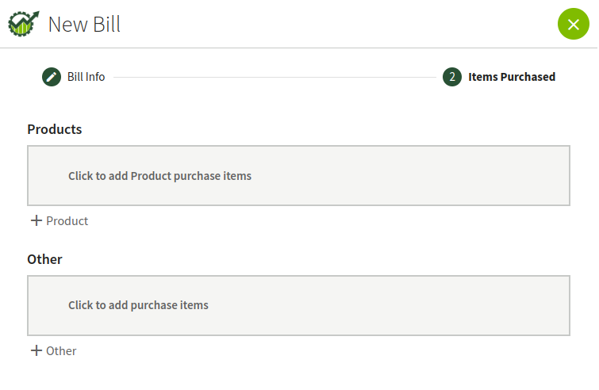599x390 pixels.
Task: Select the Bill Info label text
Action: [x=86, y=77]
